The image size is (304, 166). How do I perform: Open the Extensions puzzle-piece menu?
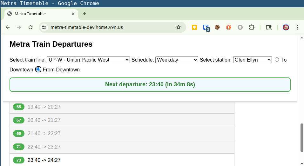(x=252, y=27)
